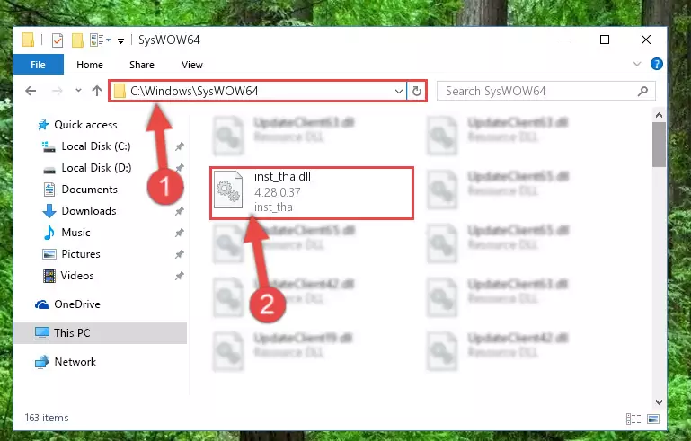
Task: Switch to large icons view layout icon
Action: coord(653,419)
